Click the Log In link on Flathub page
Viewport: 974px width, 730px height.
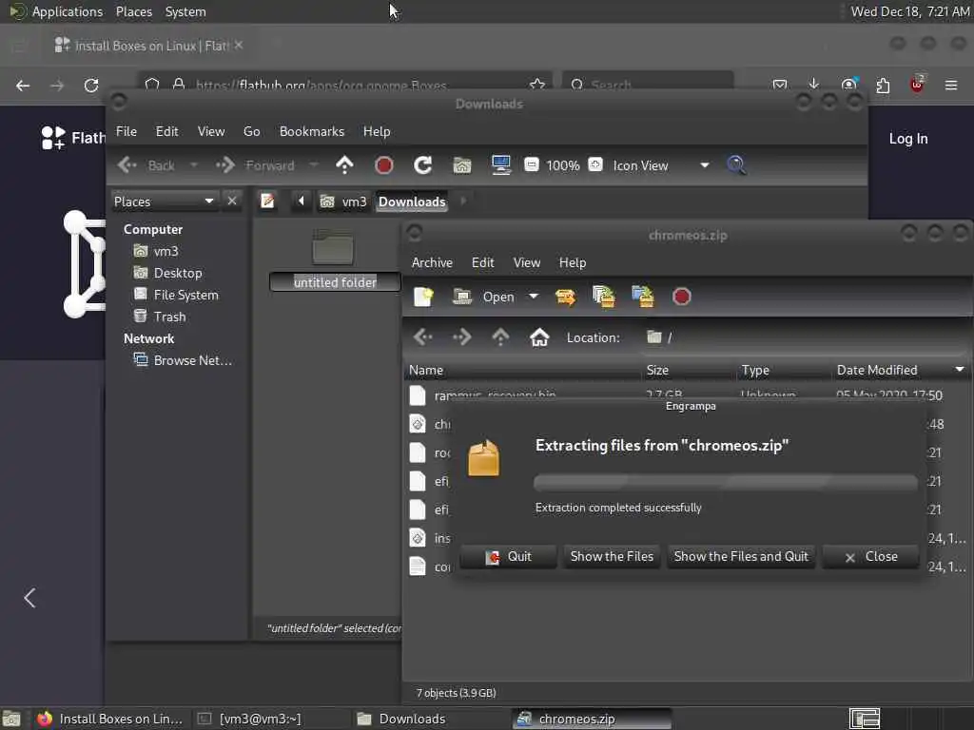pos(908,139)
